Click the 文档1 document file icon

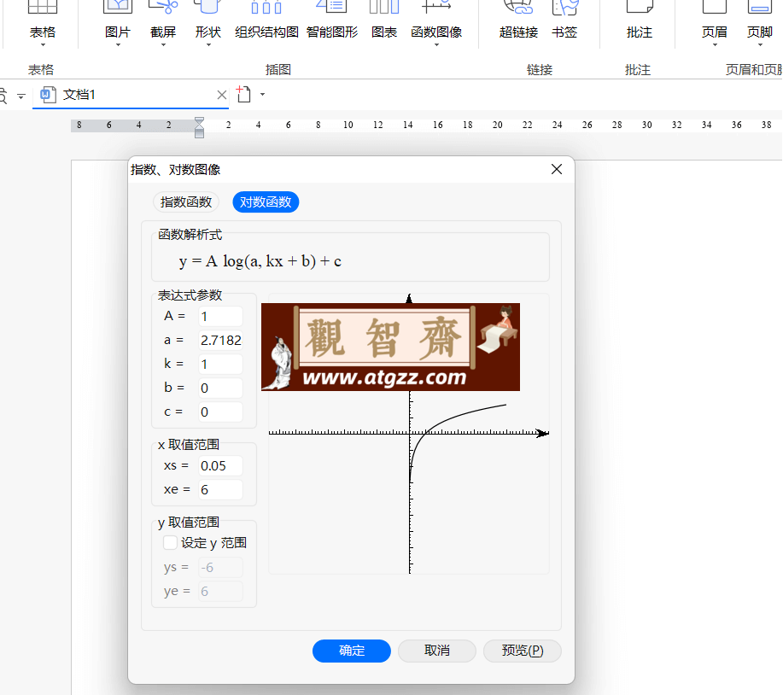48,95
